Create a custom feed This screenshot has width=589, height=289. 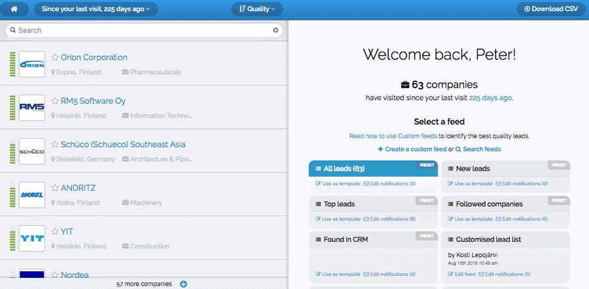click(x=412, y=149)
